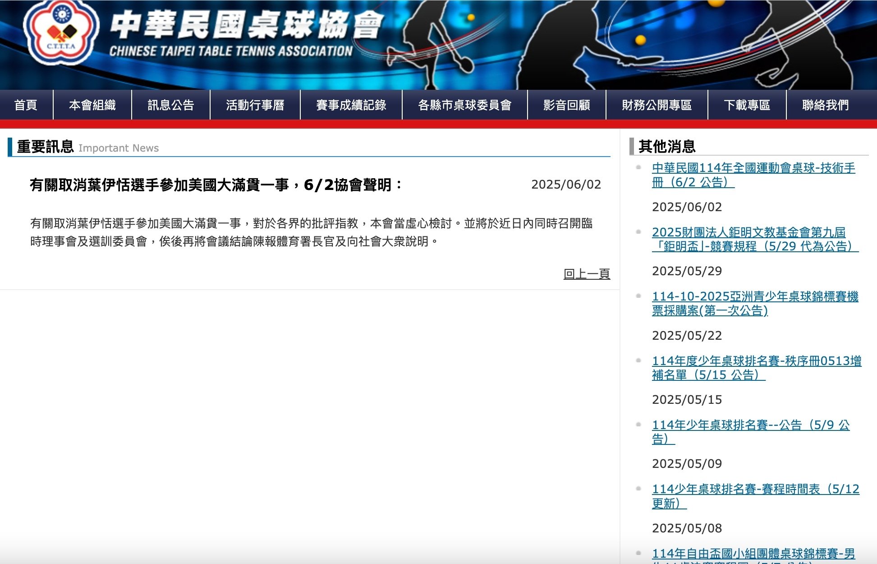Open the 財務公開專區 menu item

(657, 105)
